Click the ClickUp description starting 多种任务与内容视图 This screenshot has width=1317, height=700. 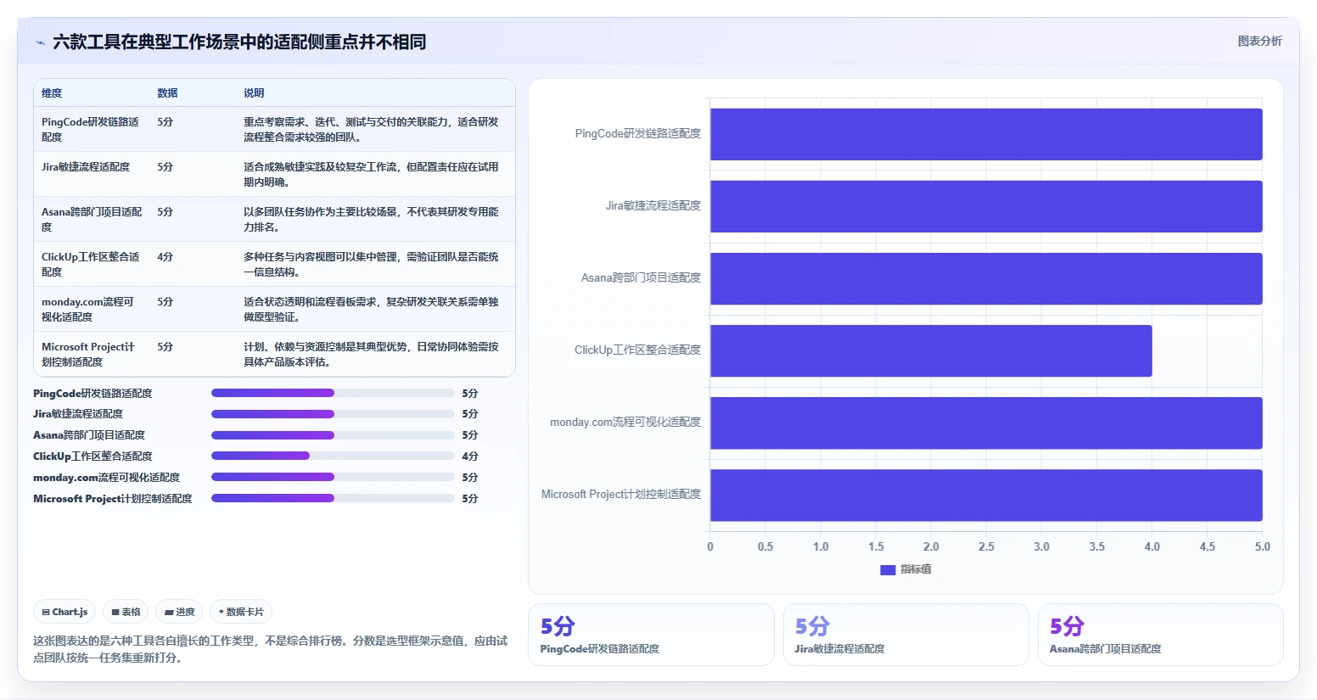pyautogui.click(x=371, y=264)
